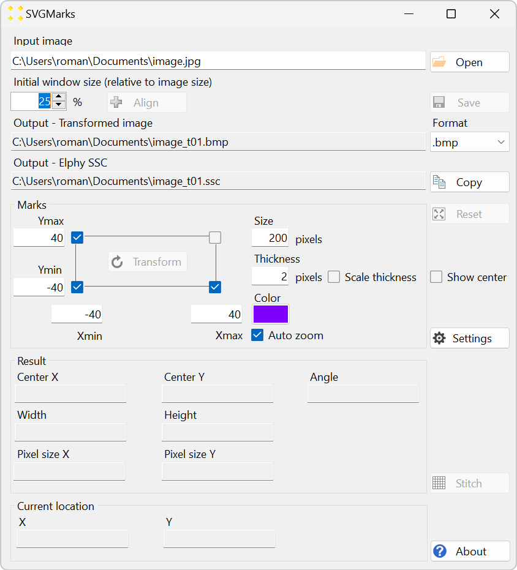Open Settings via its text label

point(472,339)
